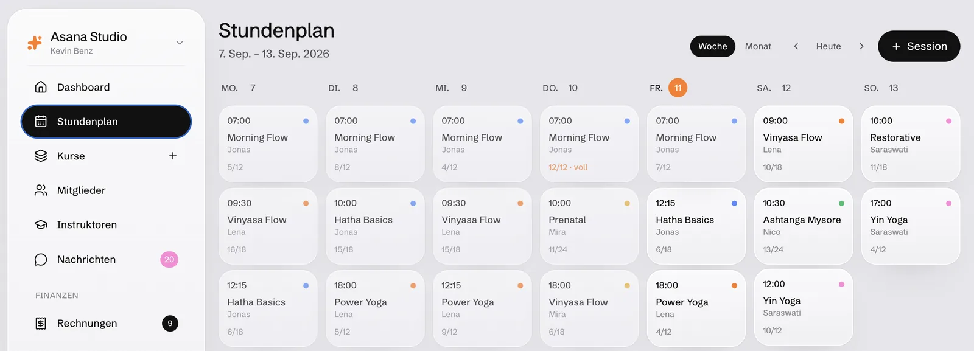Click the Instruktoren graduation cap icon
The width and height of the screenshot is (974, 351).
(x=41, y=224)
